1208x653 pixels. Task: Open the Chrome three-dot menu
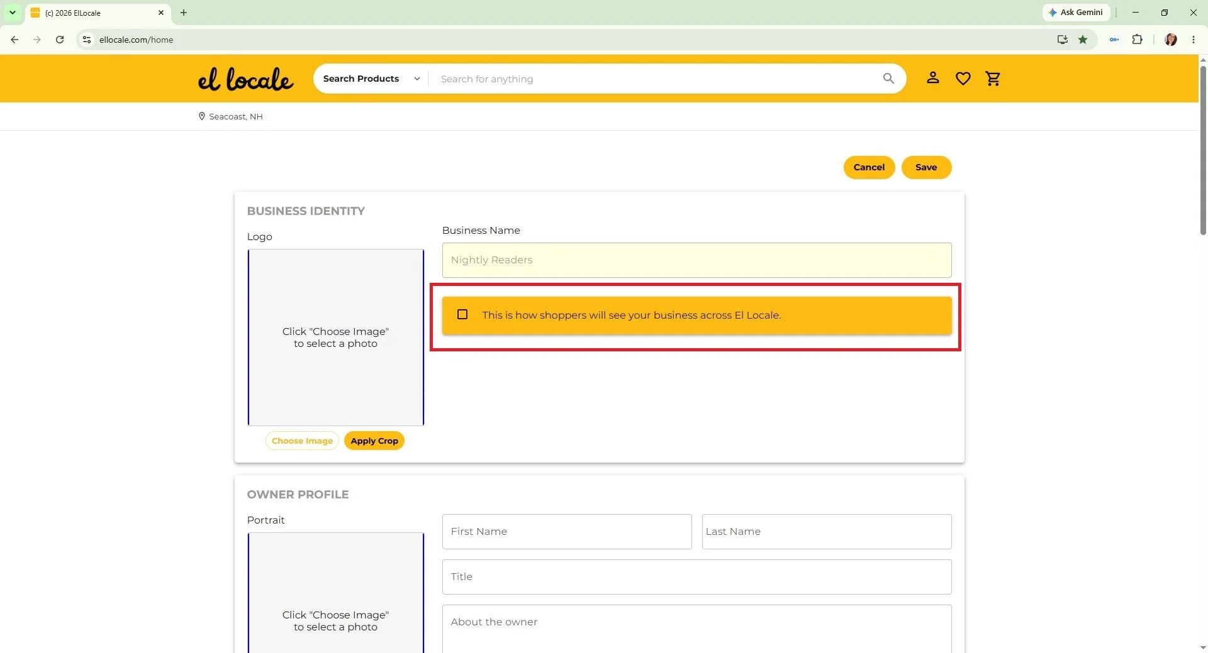[x=1194, y=40]
